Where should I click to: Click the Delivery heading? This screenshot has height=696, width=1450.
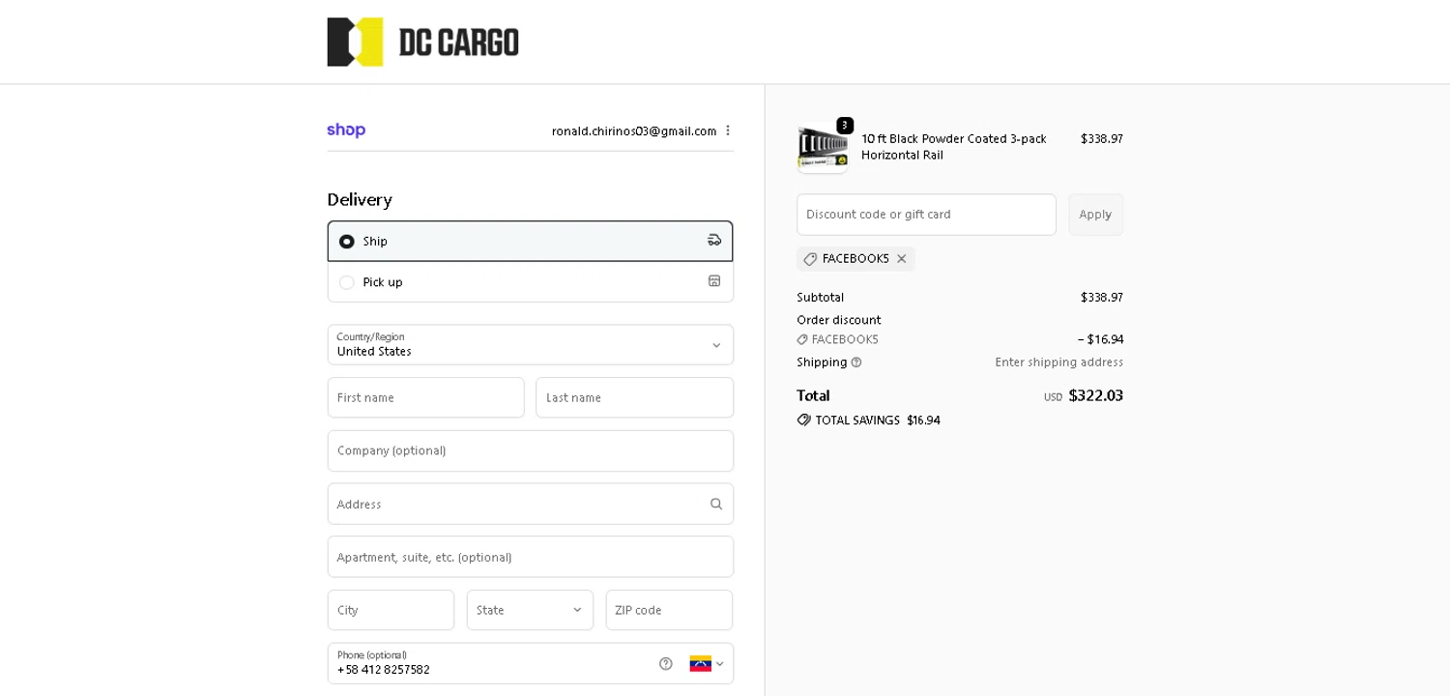point(360,200)
